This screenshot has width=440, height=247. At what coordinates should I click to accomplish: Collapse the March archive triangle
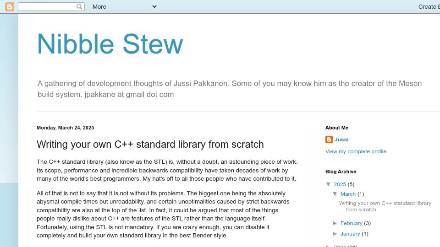tap(335, 194)
